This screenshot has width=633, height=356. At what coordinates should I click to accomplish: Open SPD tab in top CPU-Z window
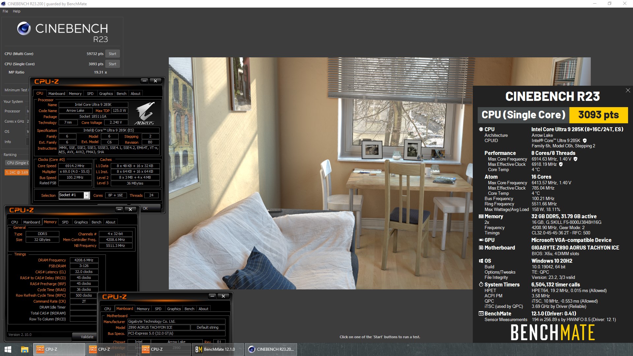pos(90,94)
